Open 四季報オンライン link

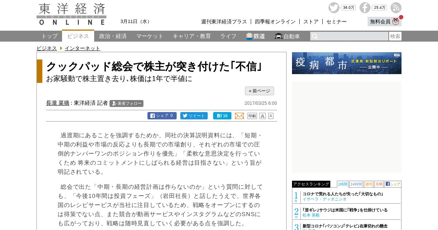275,22
